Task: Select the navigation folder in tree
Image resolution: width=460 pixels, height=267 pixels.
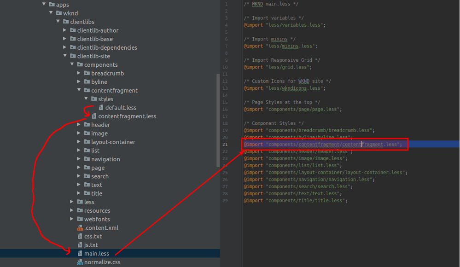Action: pos(105,159)
